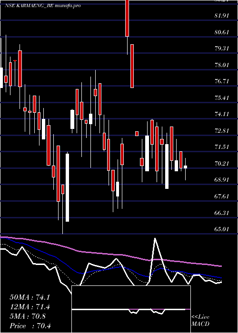238x333 pixels.
Task: Click the 79.31 price axis label
Action: click(222, 49)
